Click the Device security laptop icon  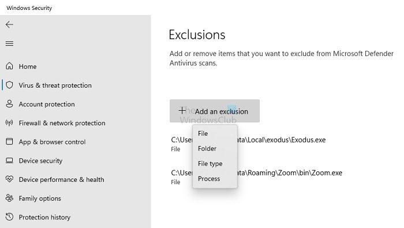click(9, 160)
